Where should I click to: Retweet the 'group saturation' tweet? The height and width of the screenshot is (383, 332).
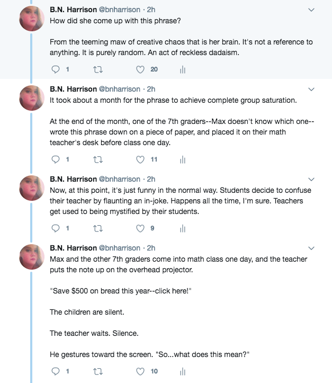click(97, 159)
